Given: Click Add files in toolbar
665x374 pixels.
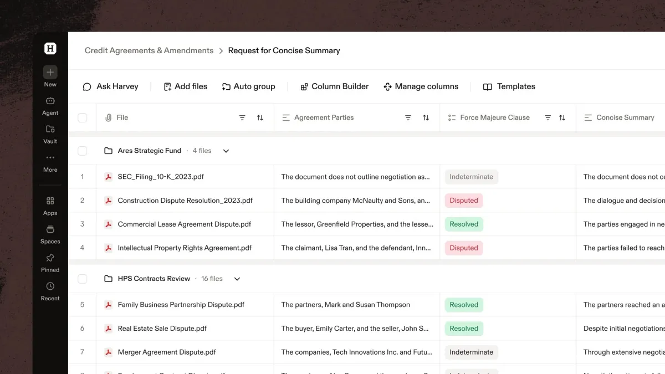Looking at the screenshot, I should [185, 86].
